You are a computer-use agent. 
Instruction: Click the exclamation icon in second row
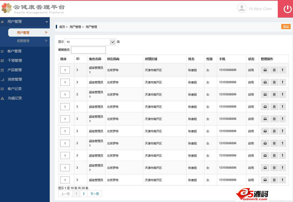coord(283,82)
